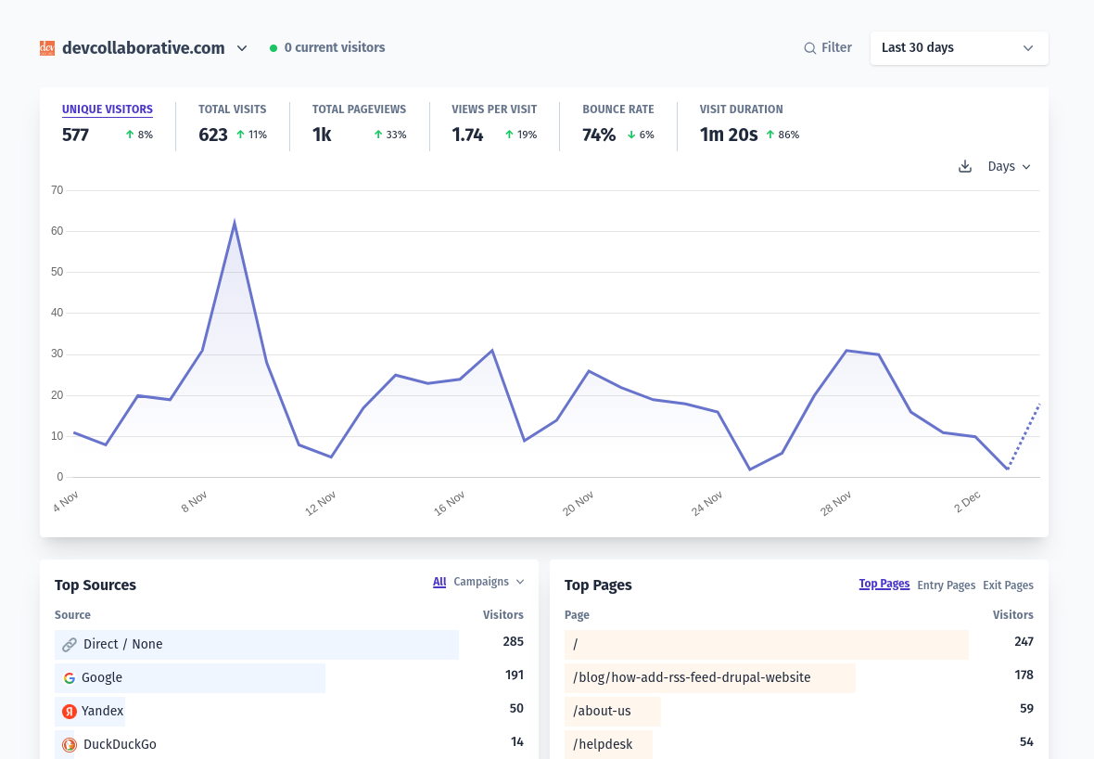Click the download graph export icon
1094x759 pixels.
point(964,166)
